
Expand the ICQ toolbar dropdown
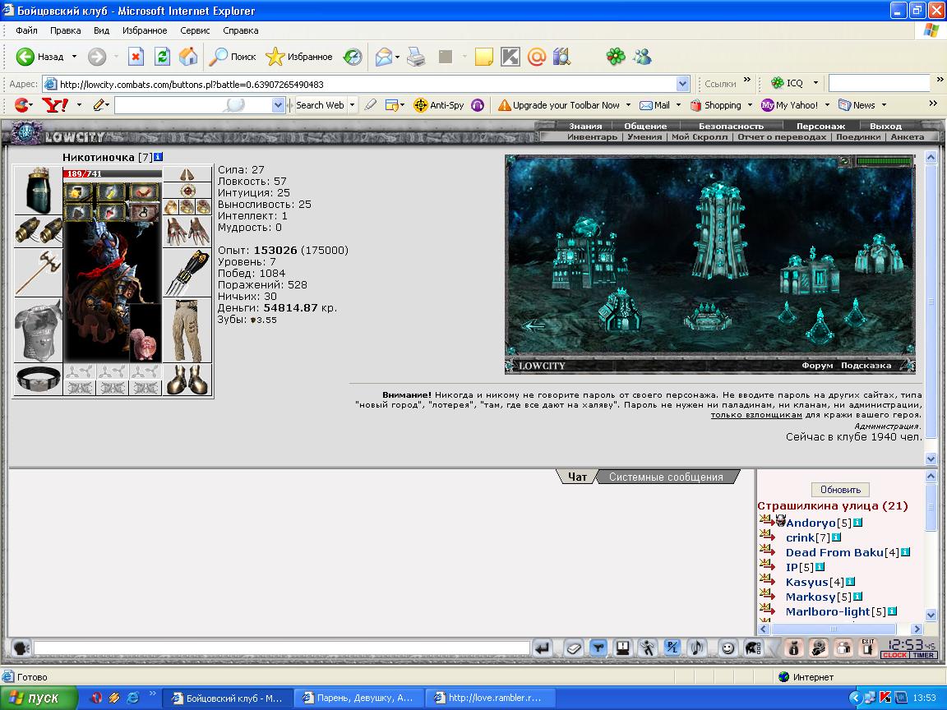click(815, 83)
